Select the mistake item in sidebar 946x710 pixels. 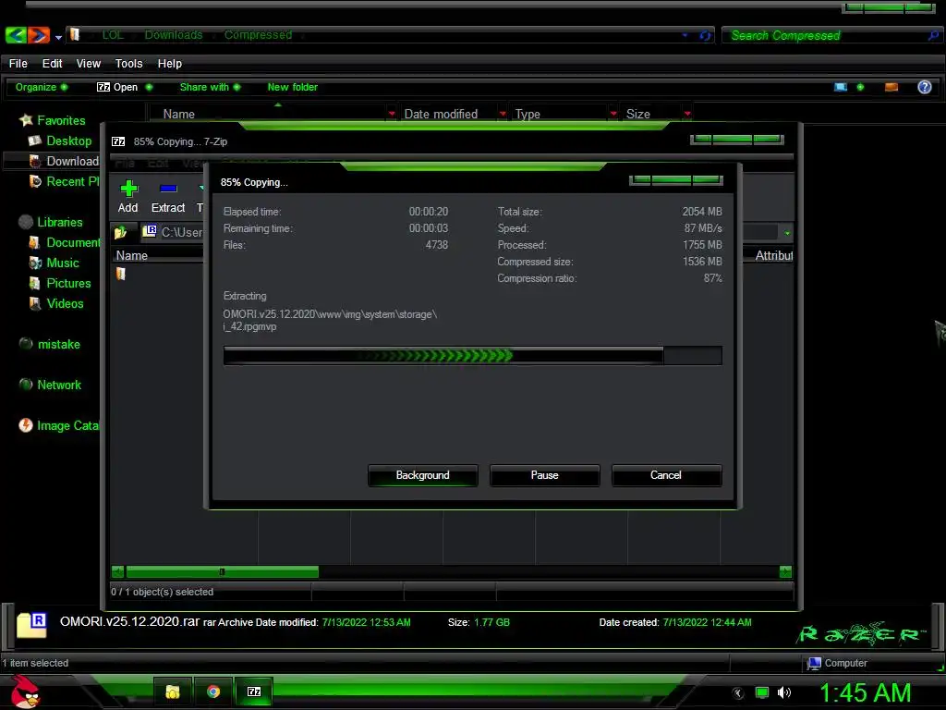click(x=58, y=344)
